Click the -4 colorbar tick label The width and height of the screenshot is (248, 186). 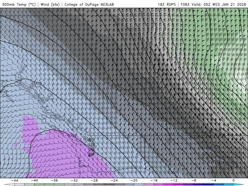(214, 180)
